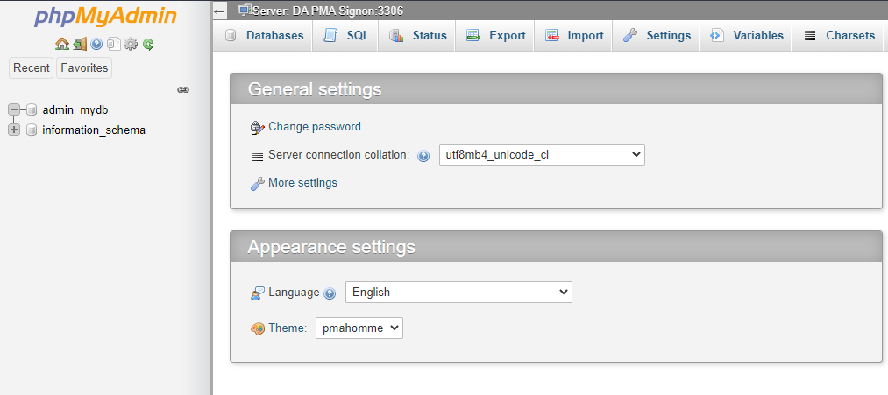Open the Language dropdown showing English
Image resolution: width=888 pixels, height=395 pixels.
pyautogui.click(x=458, y=292)
